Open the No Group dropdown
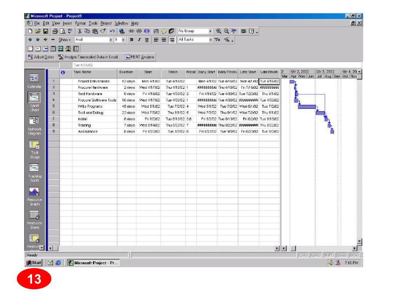The height and width of the screenshot is (295, 394). click(x=210, y=31)
